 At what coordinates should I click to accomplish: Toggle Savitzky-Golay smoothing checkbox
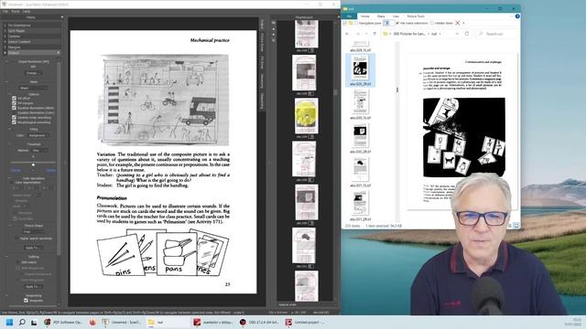(15, 118)
